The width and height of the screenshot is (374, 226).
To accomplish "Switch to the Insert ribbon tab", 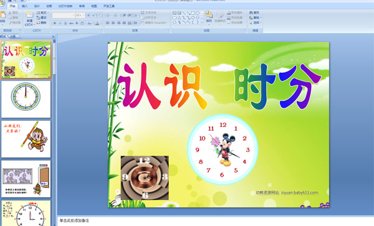I will point(24,6).
